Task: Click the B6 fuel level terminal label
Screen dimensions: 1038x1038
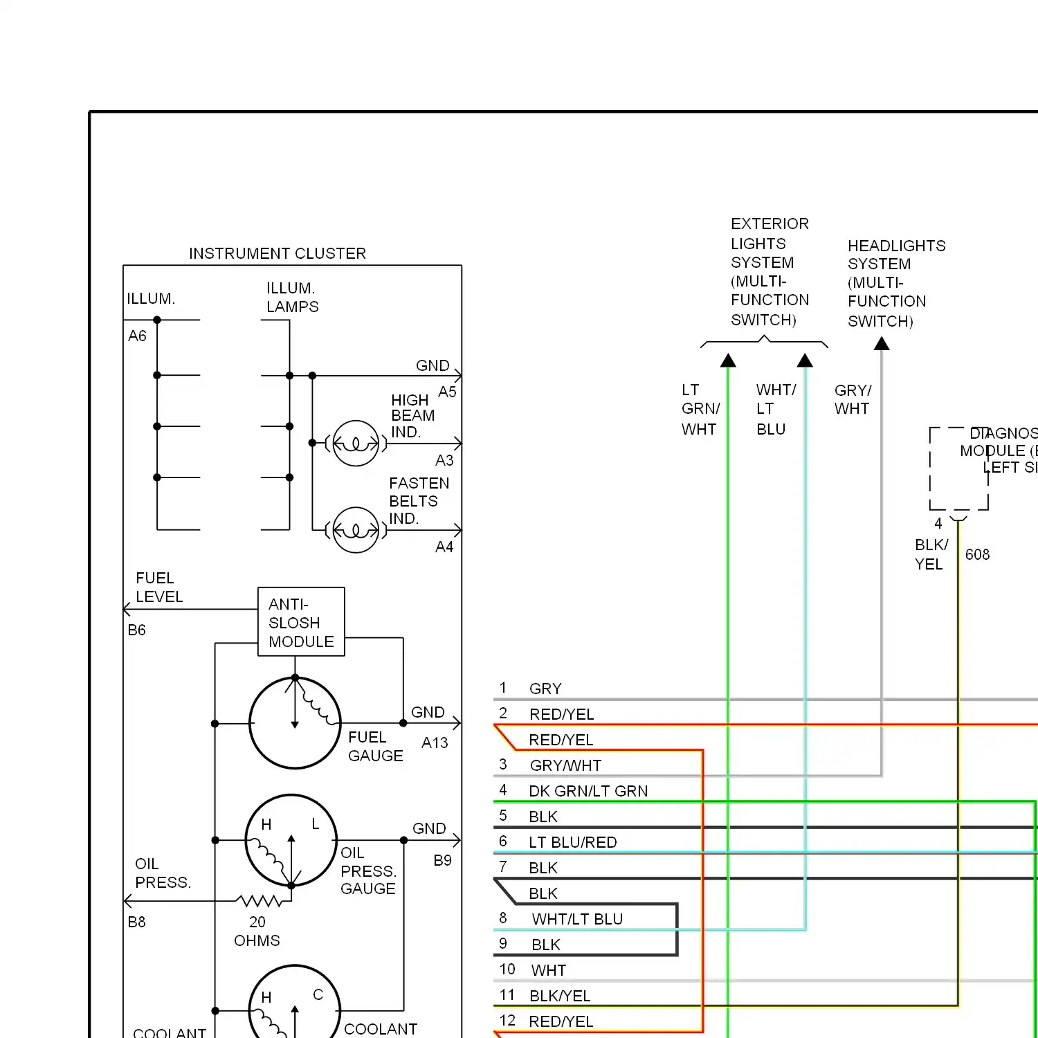Action: (136, 630)
